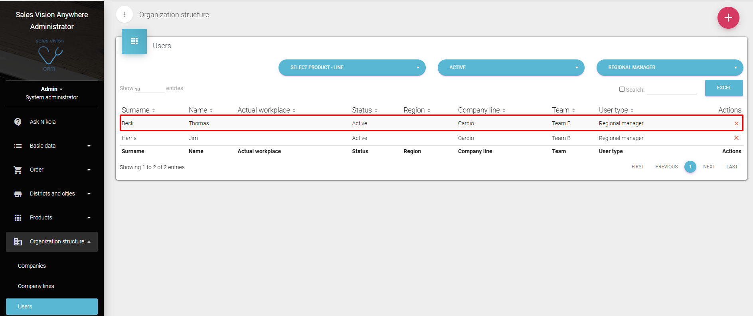This screenshot has width=753, height=316.
Task: Click the Search input field
Action: pos(671,90)
